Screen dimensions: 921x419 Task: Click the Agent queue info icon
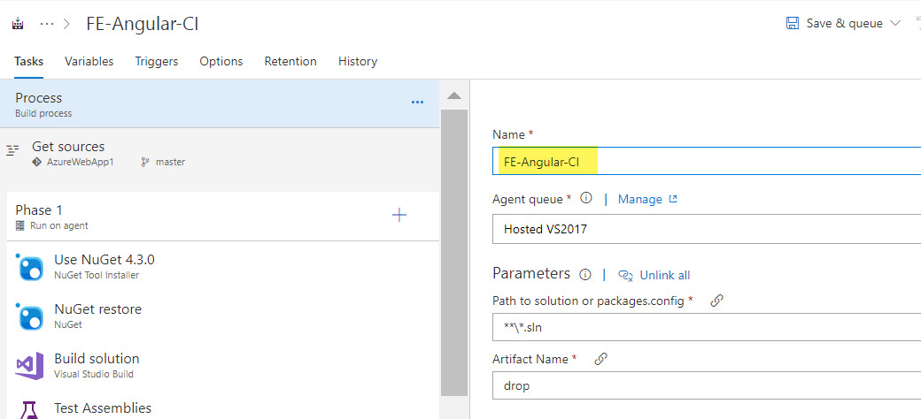click(x=586, y=199)
